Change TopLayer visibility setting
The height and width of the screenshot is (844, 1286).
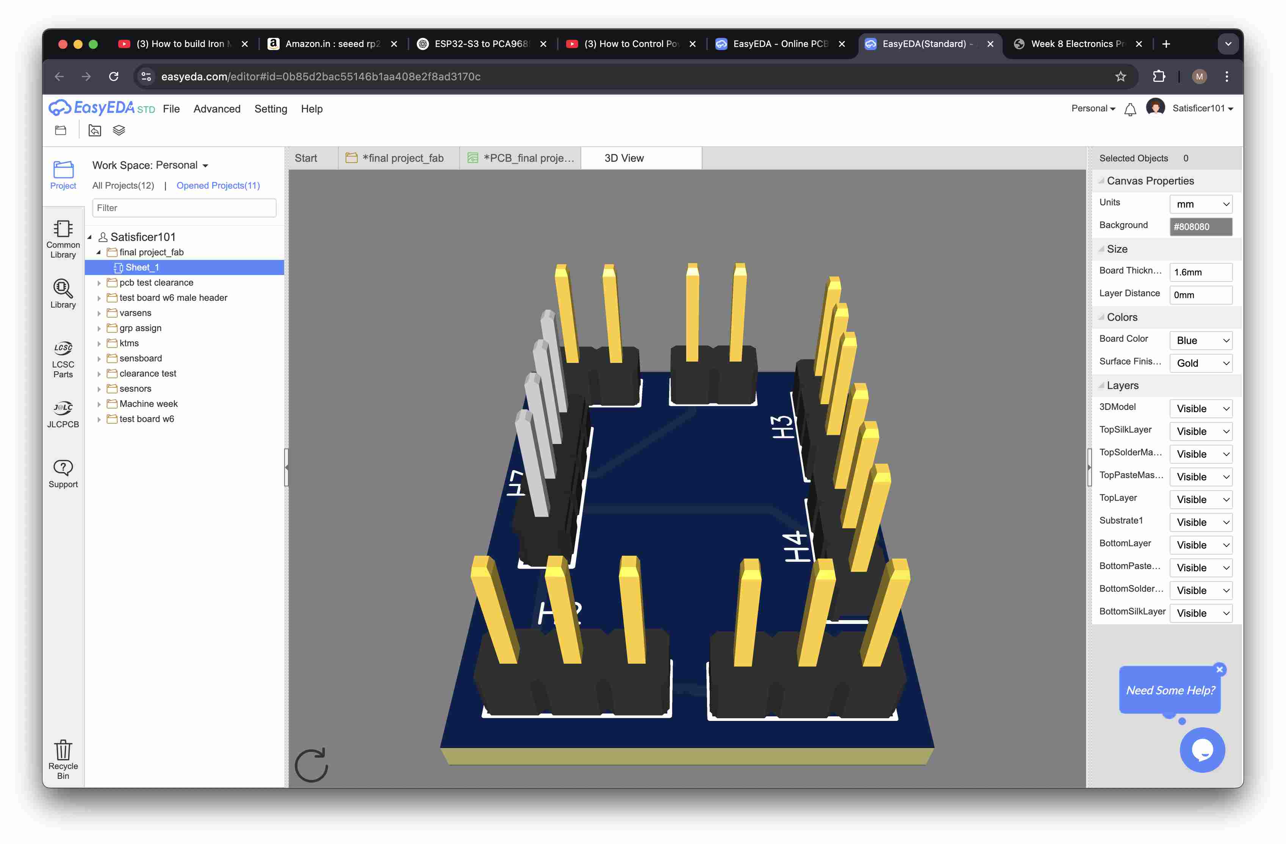(x=1201, y=499)
